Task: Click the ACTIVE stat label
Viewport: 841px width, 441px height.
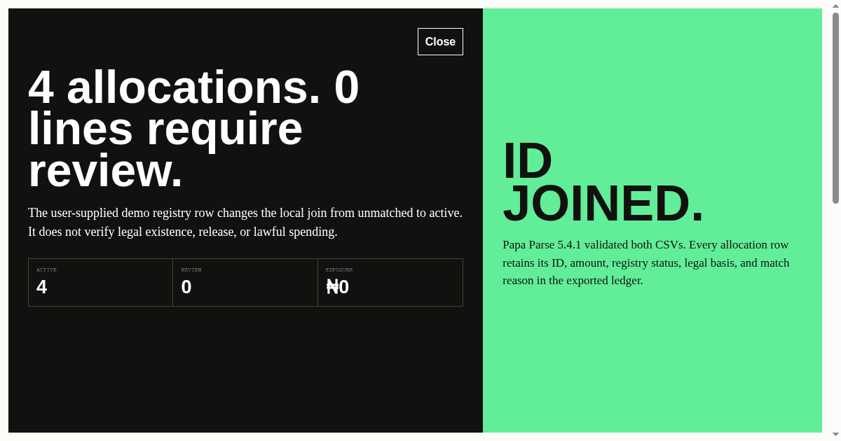Action: click(46, 269)
